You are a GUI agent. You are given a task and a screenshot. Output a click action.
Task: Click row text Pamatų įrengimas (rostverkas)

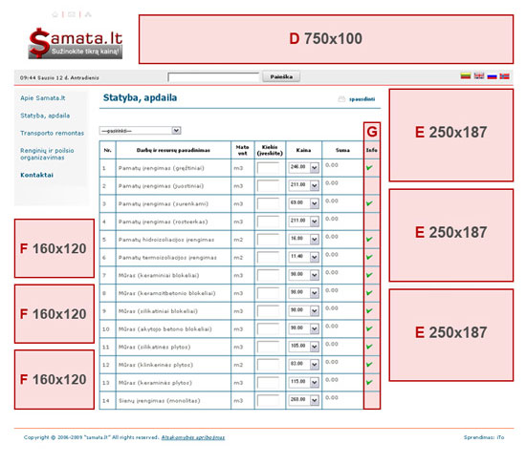[163, 222]
